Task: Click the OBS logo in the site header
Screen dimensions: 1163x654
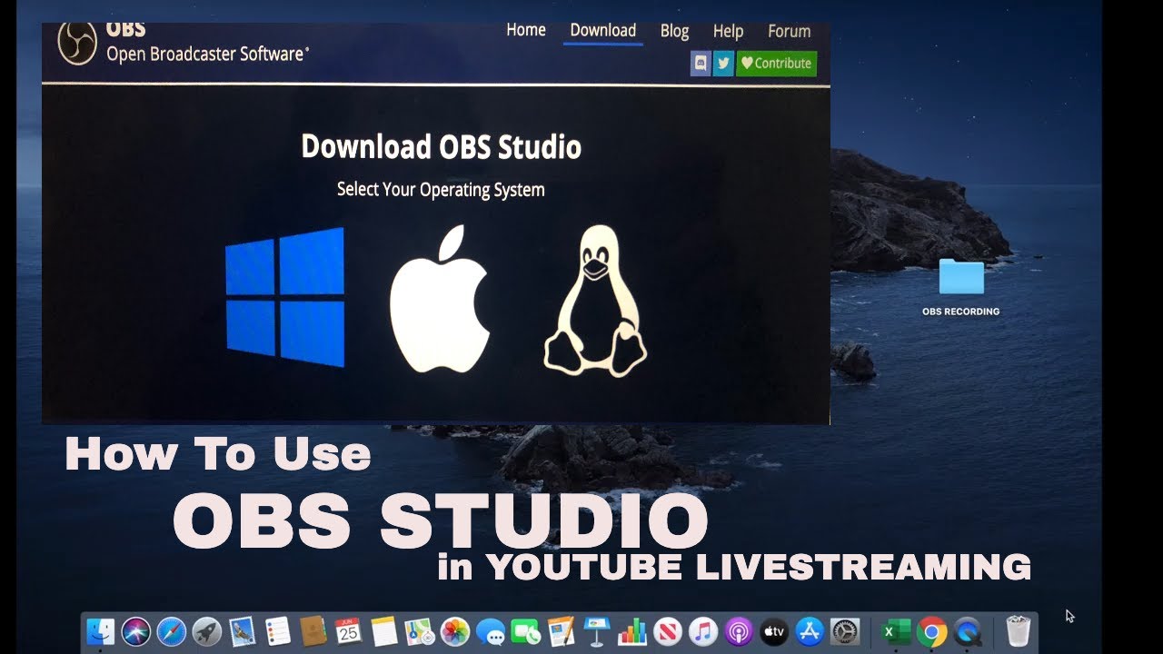Action: pyautogui.click(x=77, y=43)
